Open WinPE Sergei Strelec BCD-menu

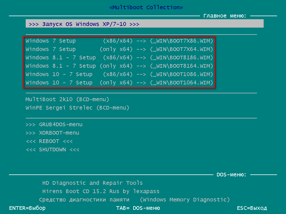[x=77, y=108]
